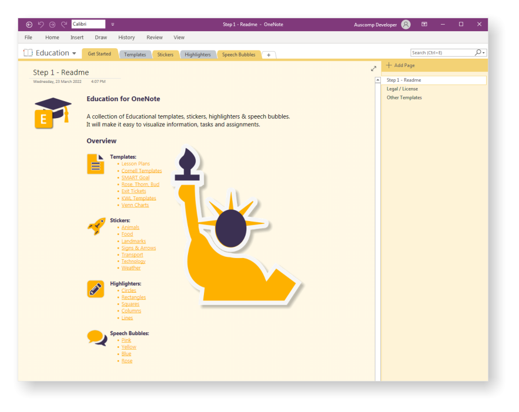Open the Pink speech bubbles link
This screenshot has height=412, width=519.
click(126, 340)
